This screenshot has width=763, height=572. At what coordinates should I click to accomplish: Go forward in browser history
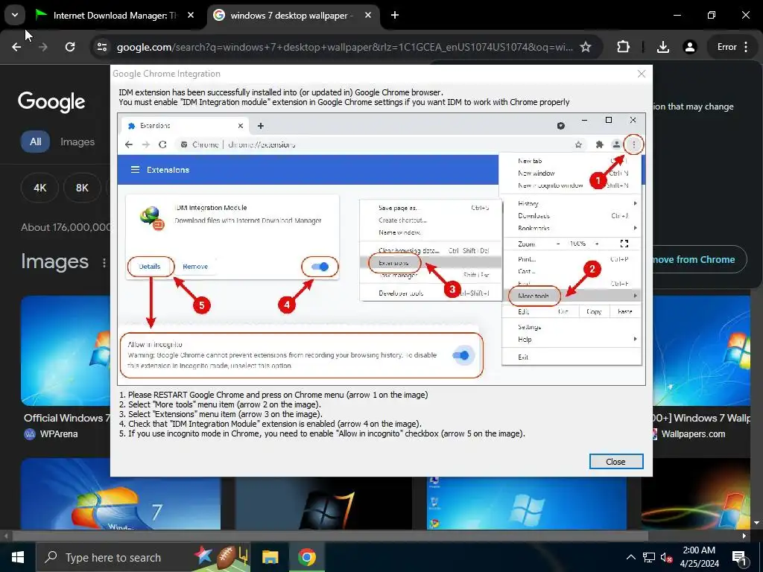coord(43,47)
